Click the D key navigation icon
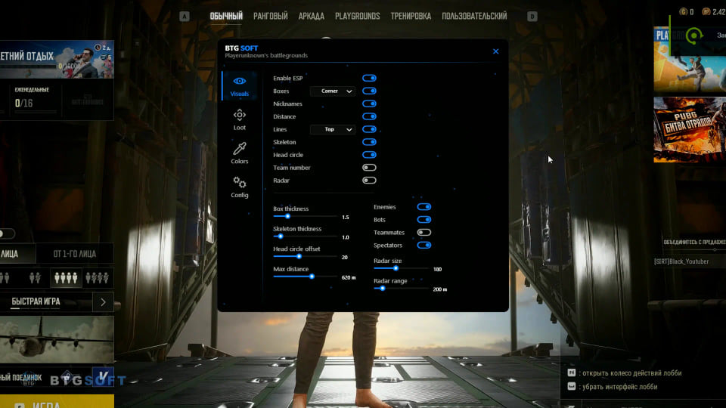726x408 pixels. pos(532,17)
